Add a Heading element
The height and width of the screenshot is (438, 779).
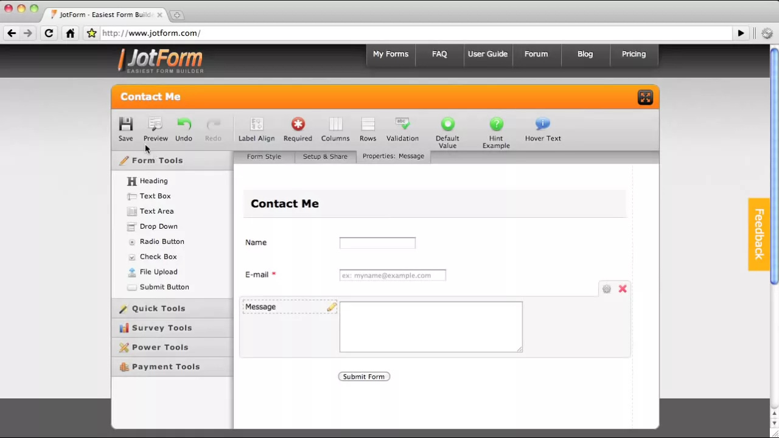[147, 181]
